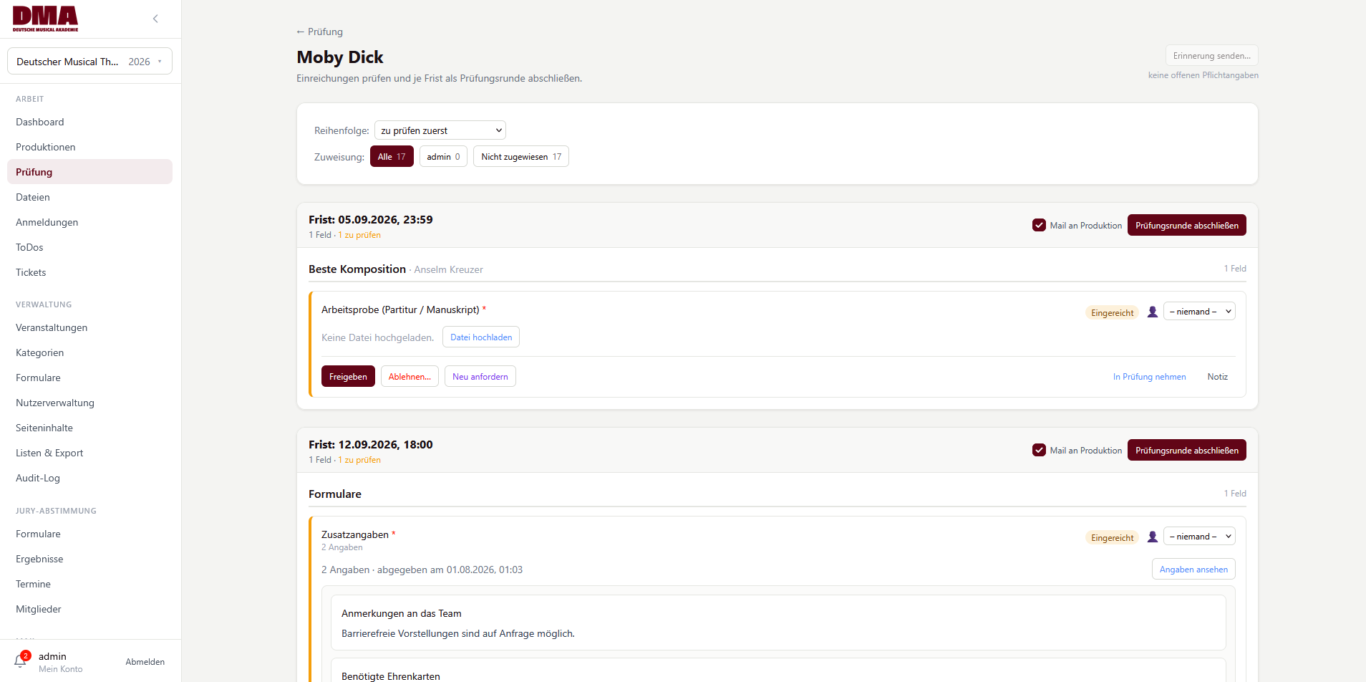
Task: Open Nutzerverwaltung in the sidebar
Action: [x=89, y=403]
